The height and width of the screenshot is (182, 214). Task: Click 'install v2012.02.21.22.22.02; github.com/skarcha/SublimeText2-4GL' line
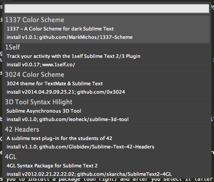coord(89,174)
